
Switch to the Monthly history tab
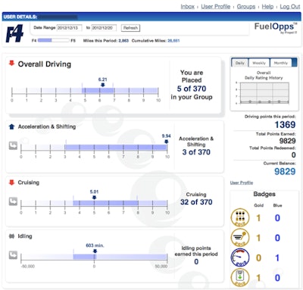click(281, 63)
